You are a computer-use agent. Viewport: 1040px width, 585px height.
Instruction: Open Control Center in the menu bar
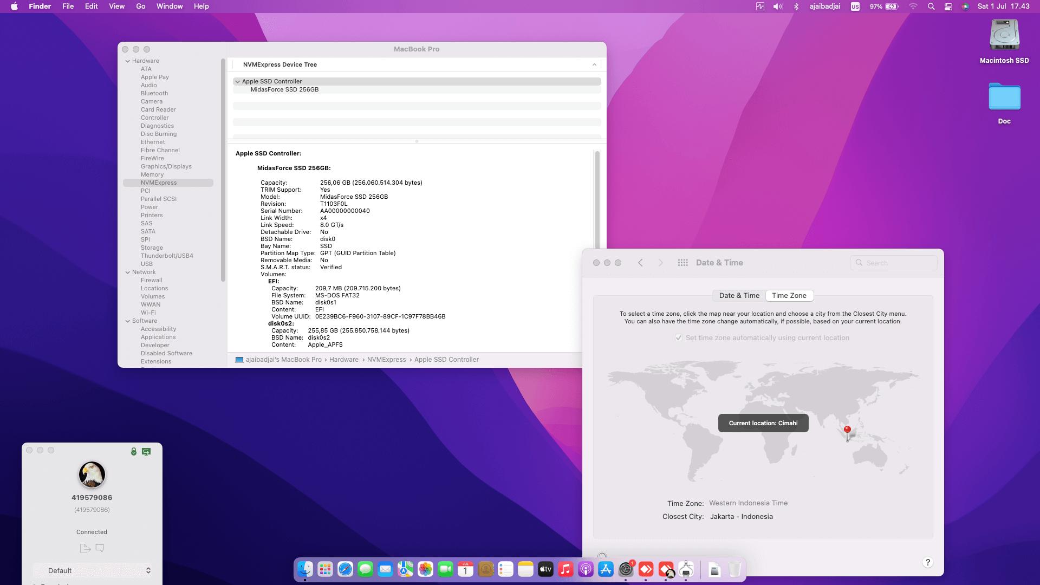coord(948,6)
